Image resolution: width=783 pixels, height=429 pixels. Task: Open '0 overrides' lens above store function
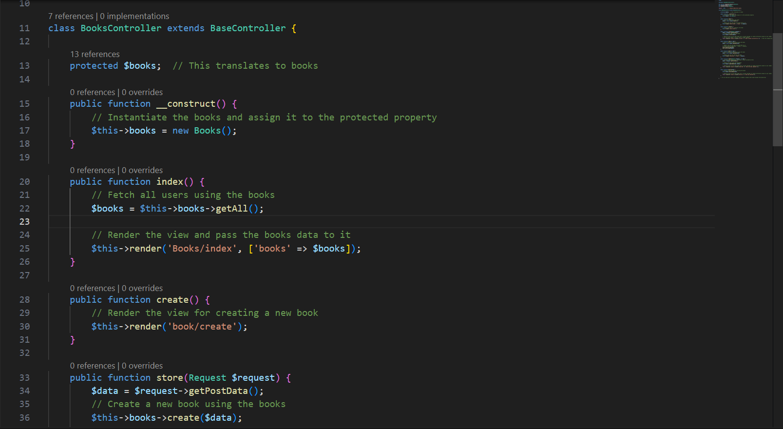click(142, 366)
